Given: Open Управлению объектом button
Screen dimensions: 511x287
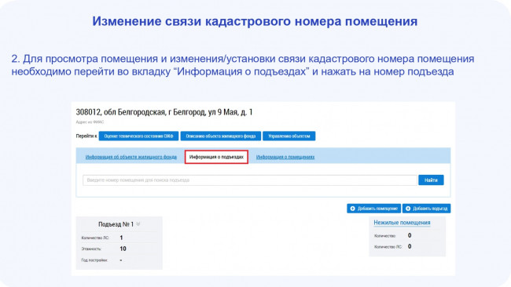Looking at the screenshot, I should pyautogui.click(x=289, y=136).
